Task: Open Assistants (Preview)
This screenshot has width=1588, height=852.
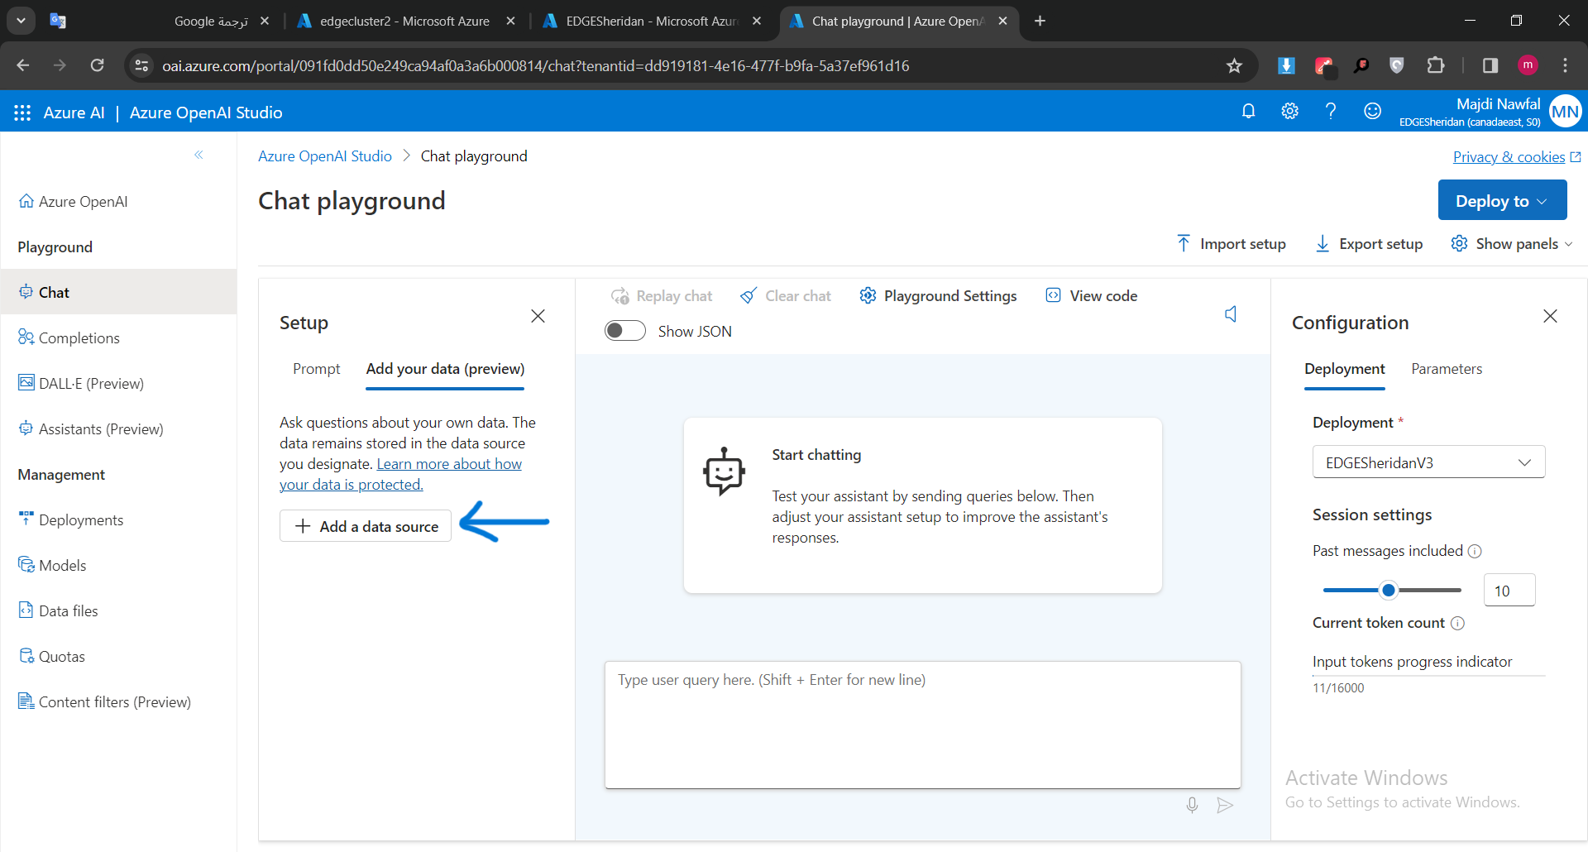Action: click(x=101, y=428)
